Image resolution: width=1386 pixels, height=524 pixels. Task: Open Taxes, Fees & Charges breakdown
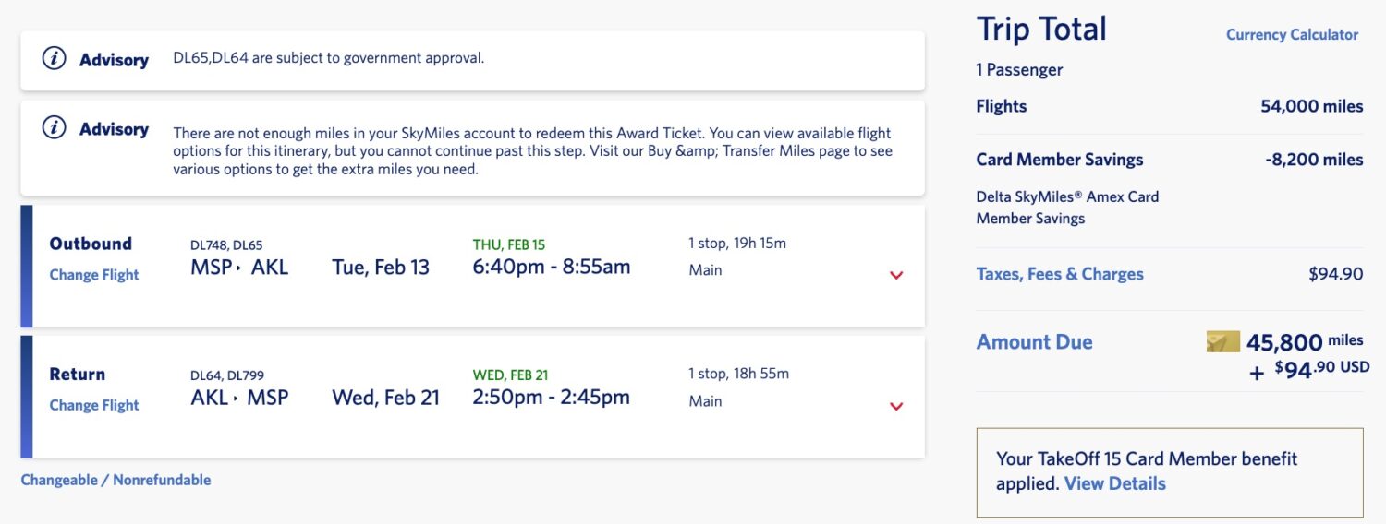point(1060,274)
